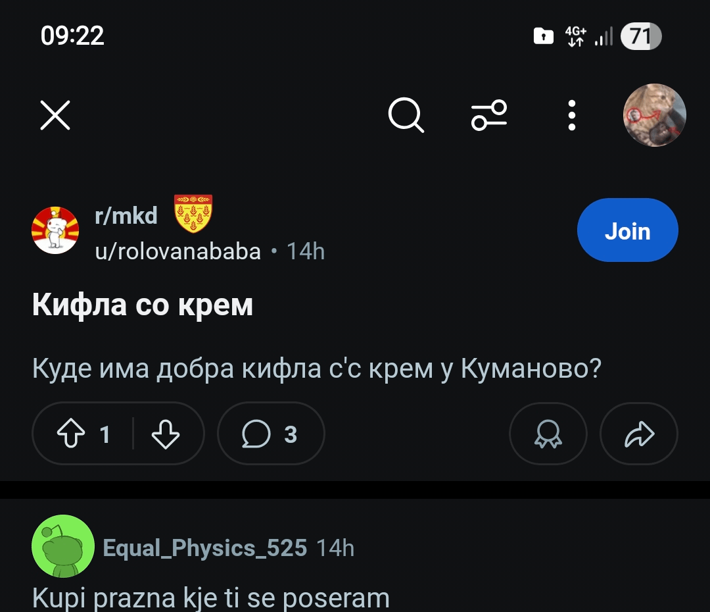Join the r/mkd community
Image resolution: width=710 pixels, height=612 pixels.
tap(628, 230)
